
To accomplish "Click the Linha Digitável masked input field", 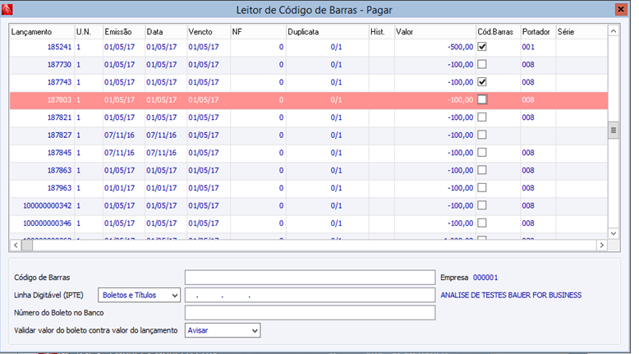I will pyautogui.click(x=310, y=296).
